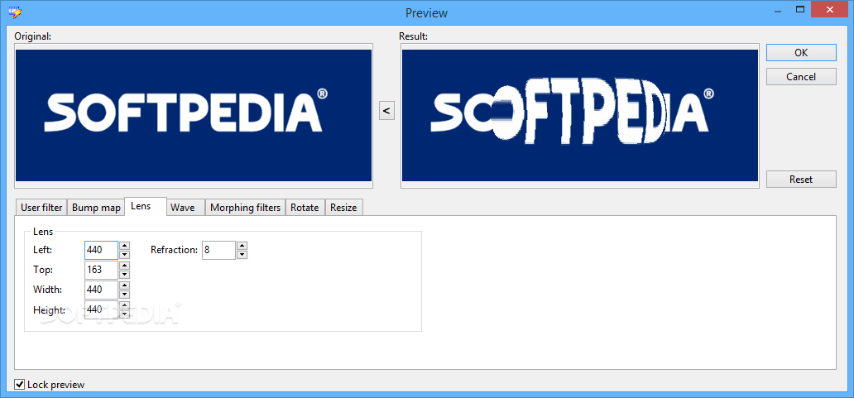Click the '<' copy-to-original button
The width and height of the screenshot is (854, 398).
[386, 111]
